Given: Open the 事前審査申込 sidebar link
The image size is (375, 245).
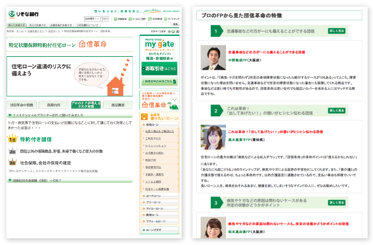Looking at the screenshot, I should pyautogui.click(x=153, y=167).
